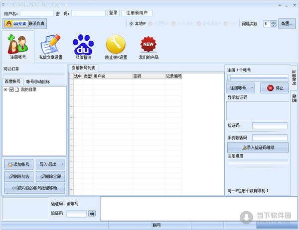Open 私信营销 Baidu paw icon

[83, 47]
